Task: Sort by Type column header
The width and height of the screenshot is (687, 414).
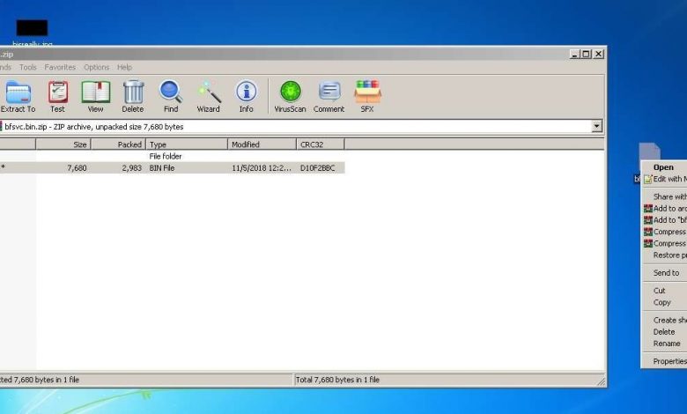Action: point(187,144)
